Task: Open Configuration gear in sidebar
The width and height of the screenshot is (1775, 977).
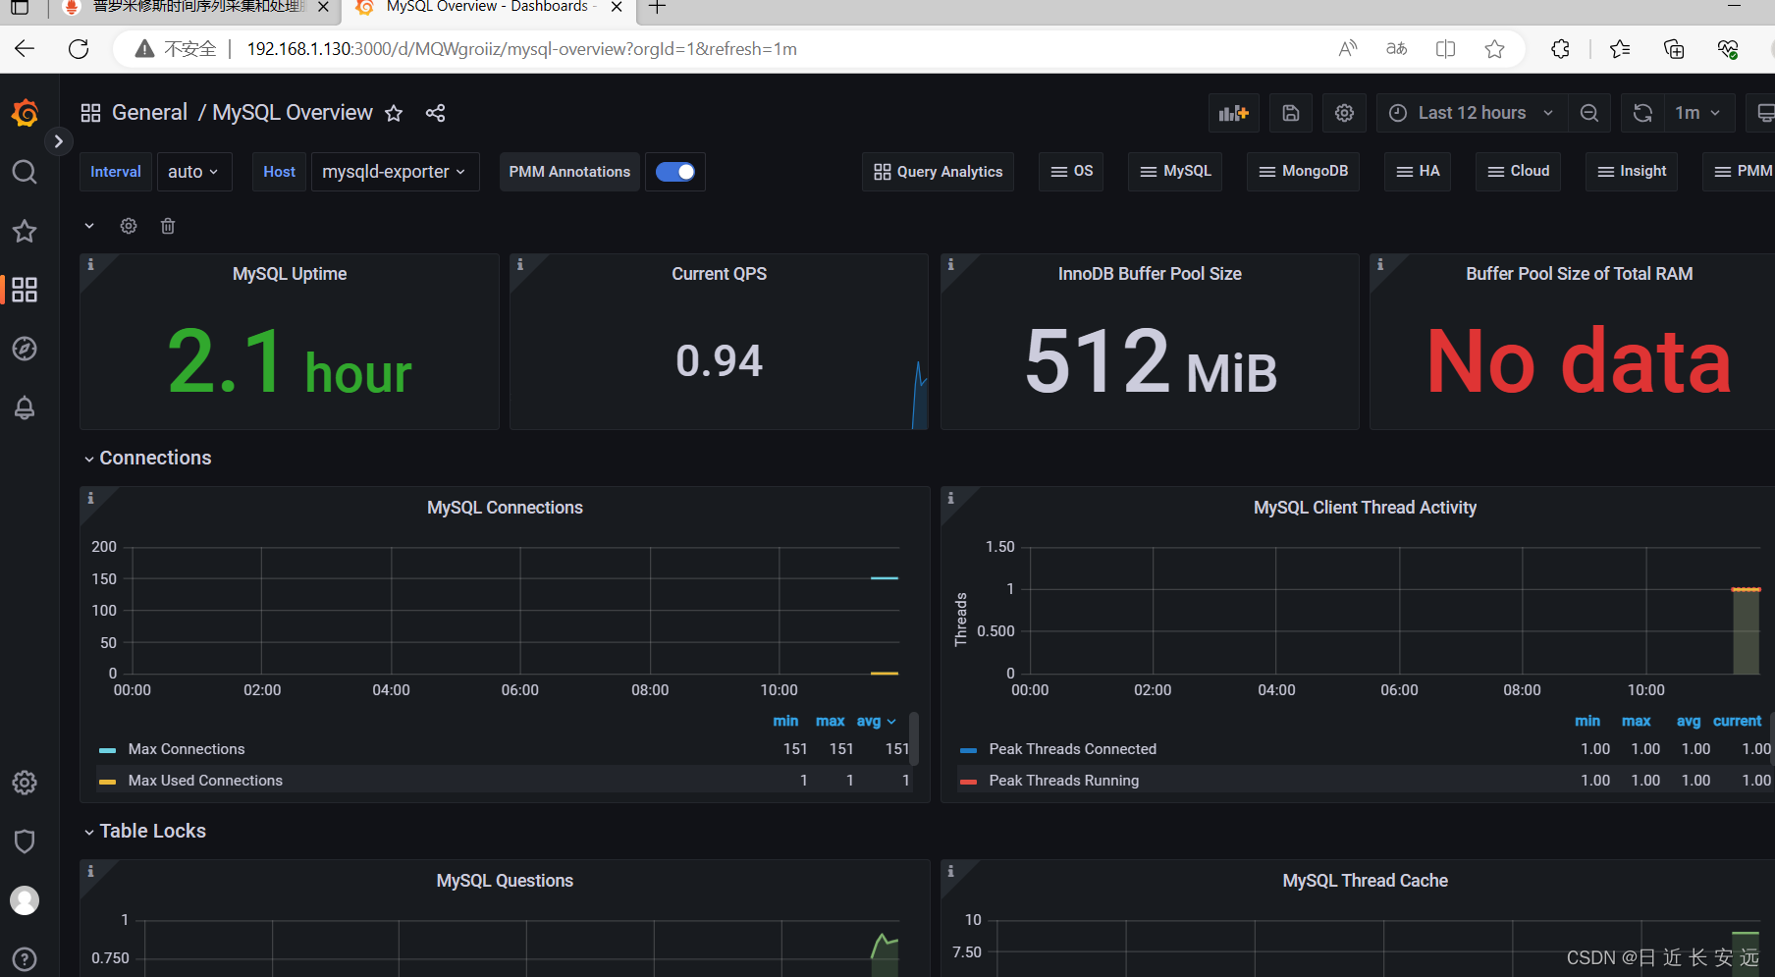Action: 25,783
